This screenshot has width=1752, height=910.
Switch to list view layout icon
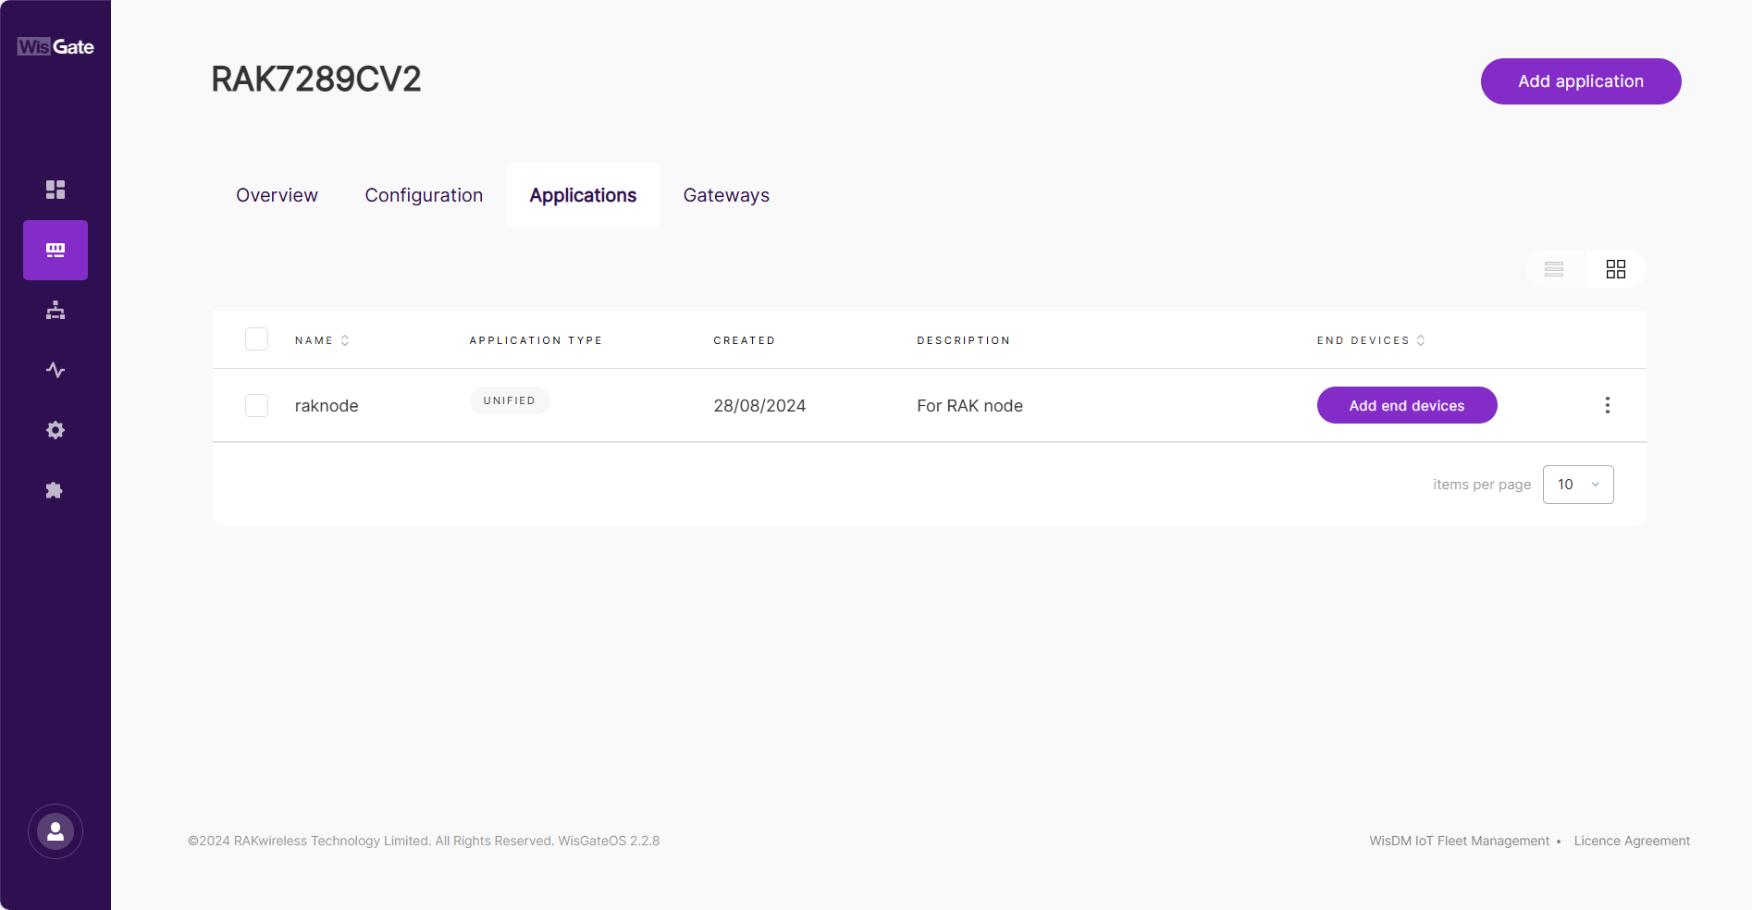[x=1554, y=269]
